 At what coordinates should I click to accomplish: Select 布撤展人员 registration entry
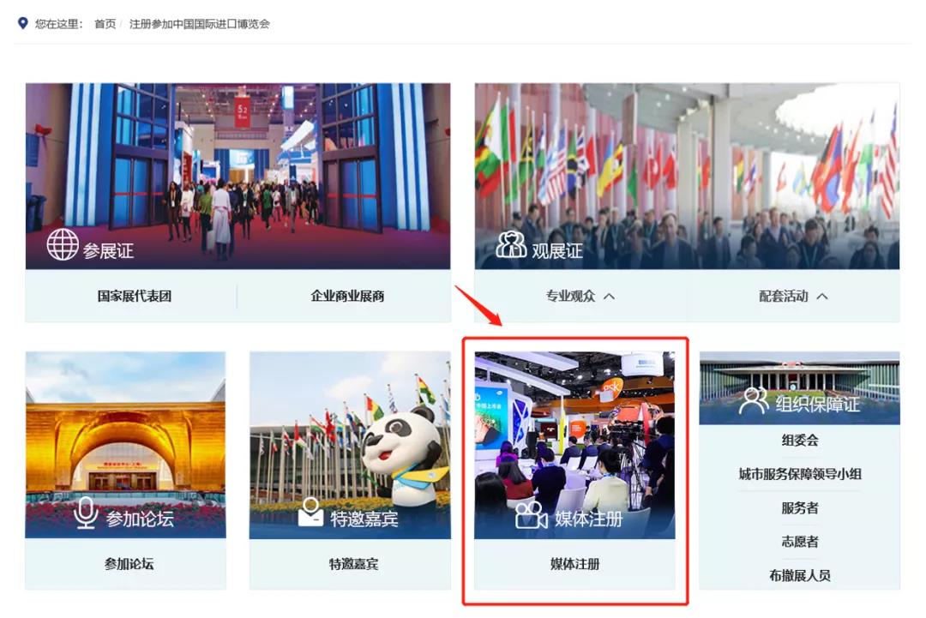tap(799, 575)
